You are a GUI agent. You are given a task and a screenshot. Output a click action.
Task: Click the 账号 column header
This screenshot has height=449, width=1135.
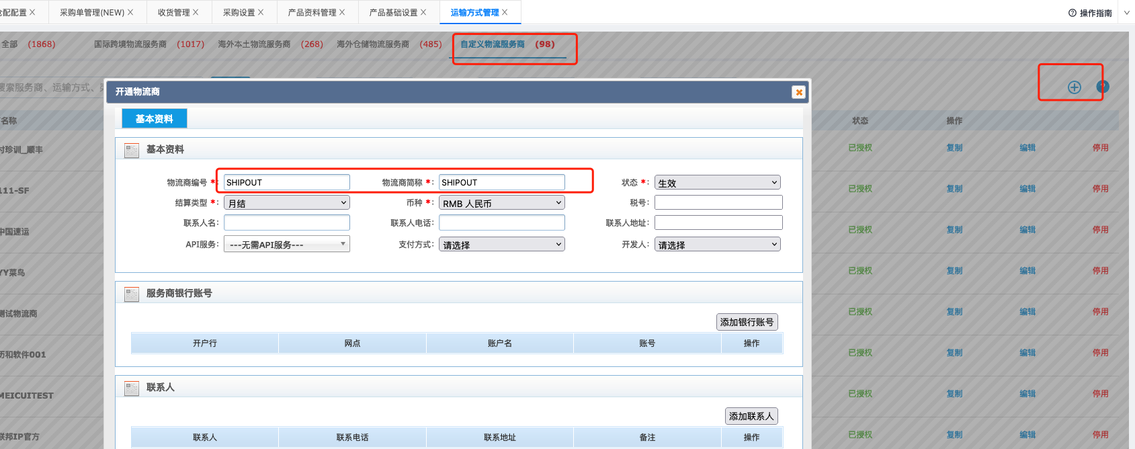[x=647, y=343]
